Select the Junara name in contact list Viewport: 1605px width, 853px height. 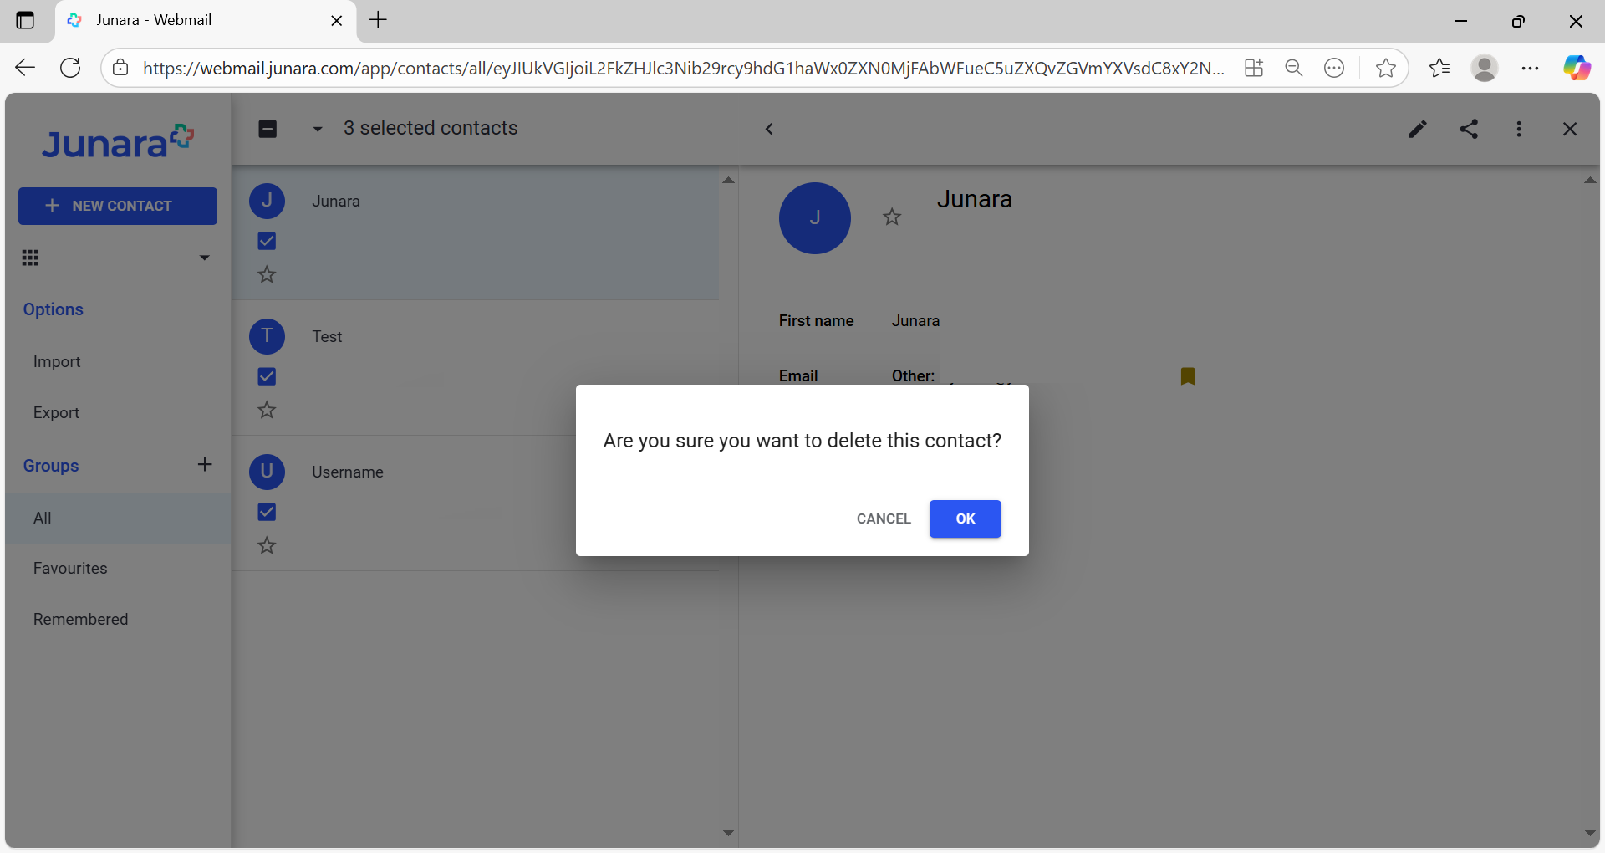[336, 202]
